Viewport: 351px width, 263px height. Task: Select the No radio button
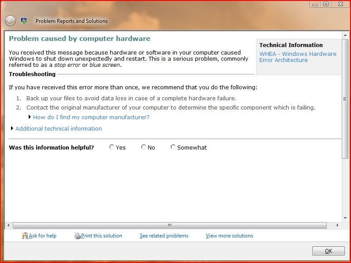click(143, 147)
